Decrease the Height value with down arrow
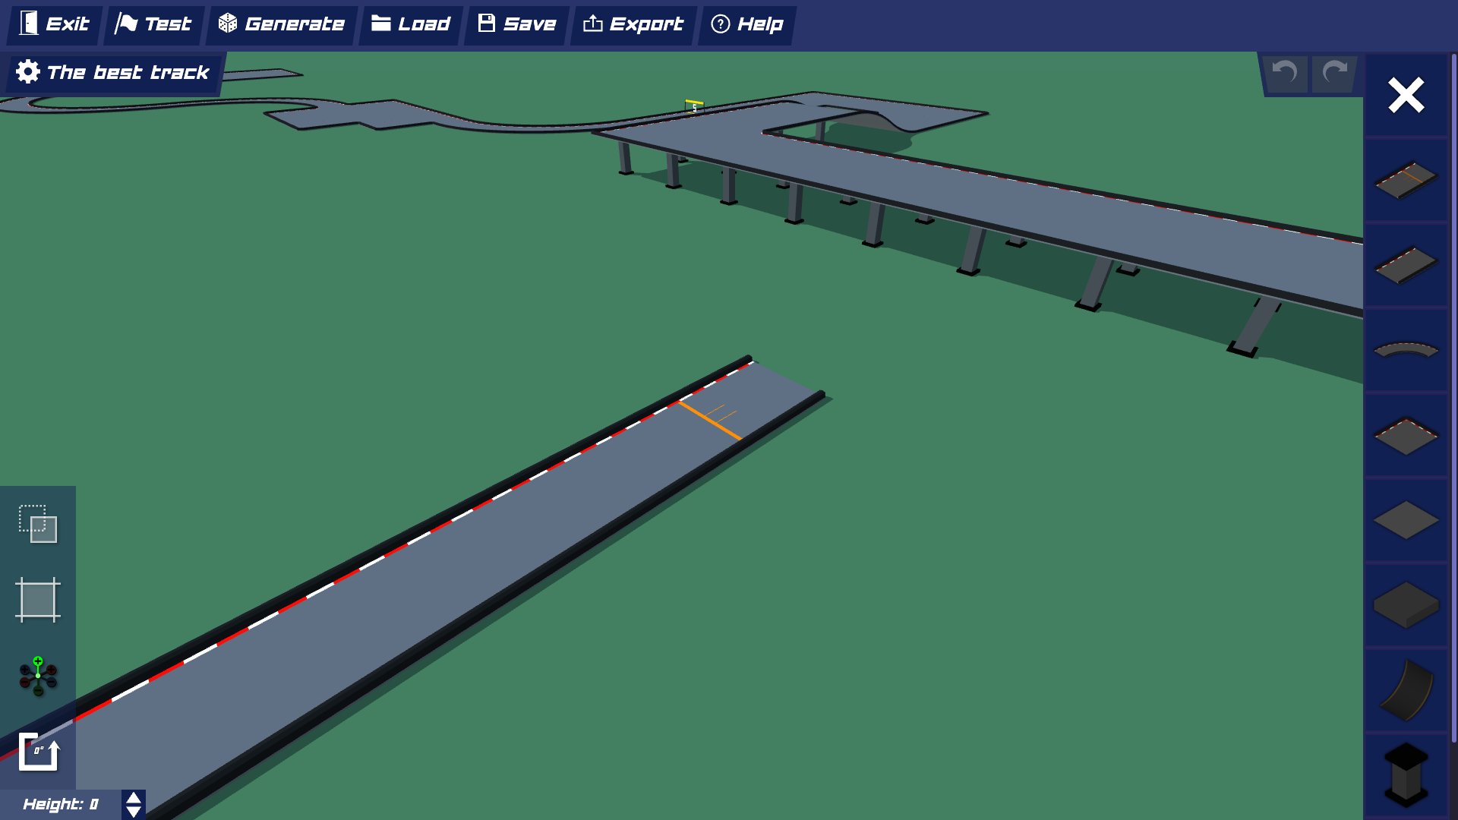This screenshot has height=820, width=1458. pos(134,812)
